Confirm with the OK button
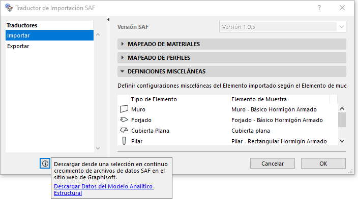358x199 pixels. [323, 163]
